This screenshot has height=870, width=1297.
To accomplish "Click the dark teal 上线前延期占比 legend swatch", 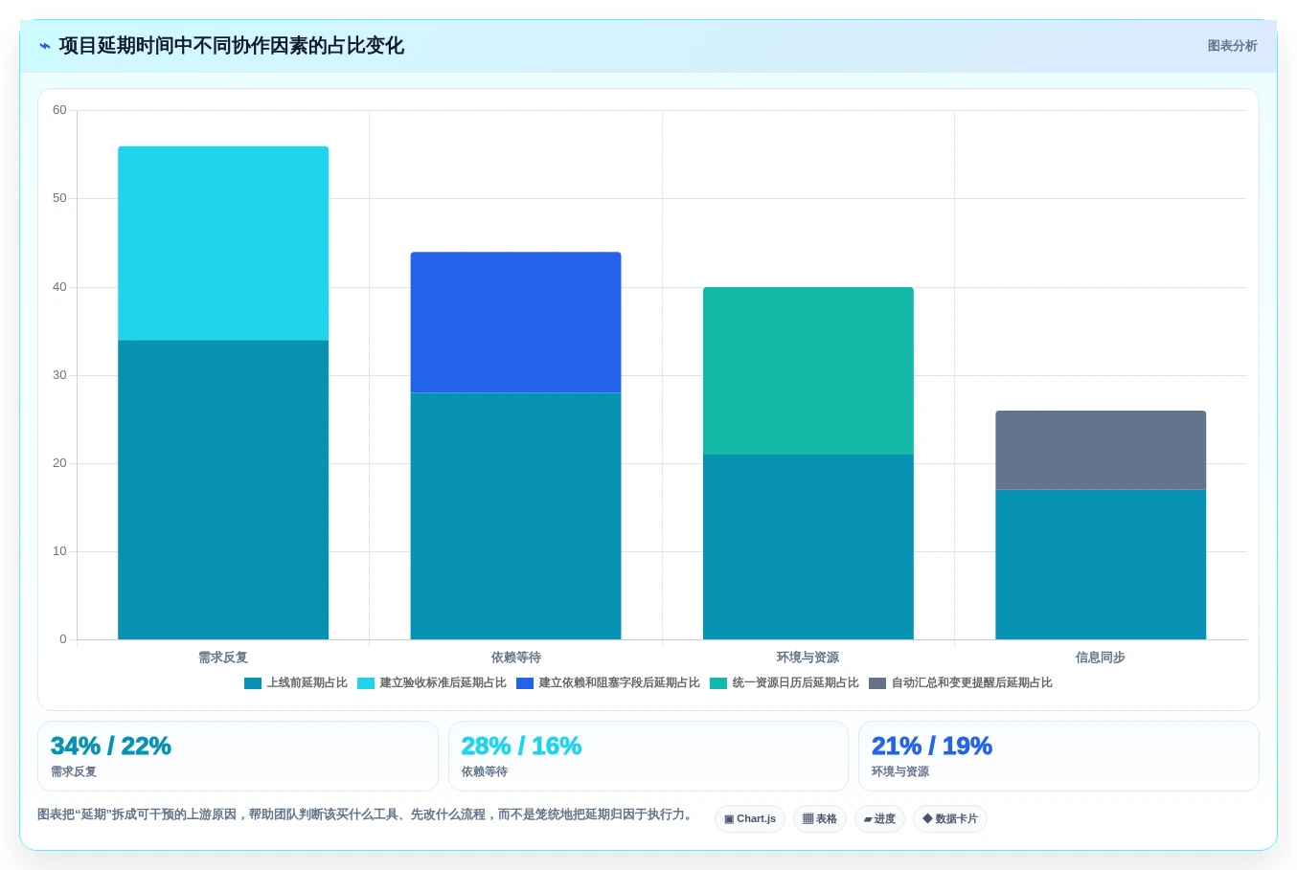I will tap(253, 683).
